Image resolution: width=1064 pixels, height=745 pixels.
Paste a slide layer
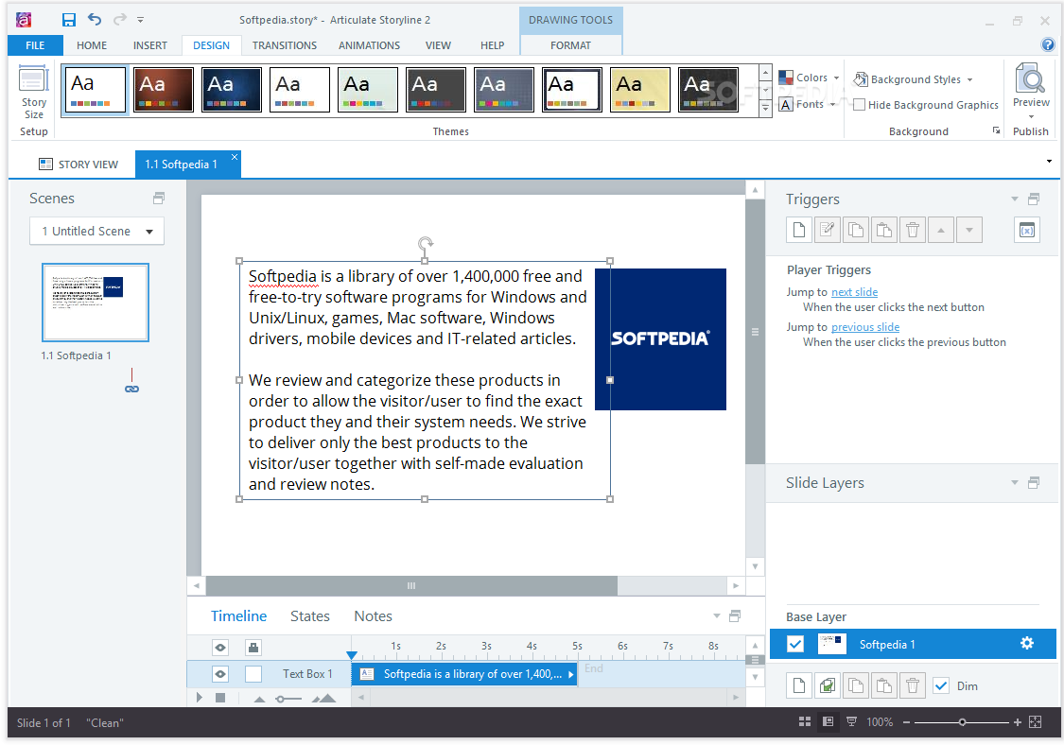pos(884,686)
